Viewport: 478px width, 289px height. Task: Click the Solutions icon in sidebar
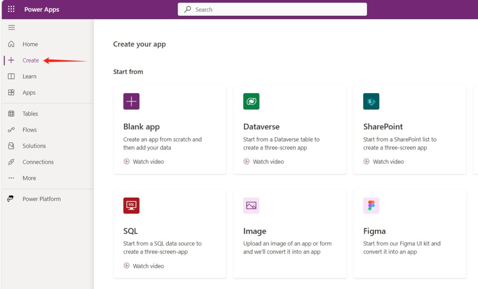11,146
